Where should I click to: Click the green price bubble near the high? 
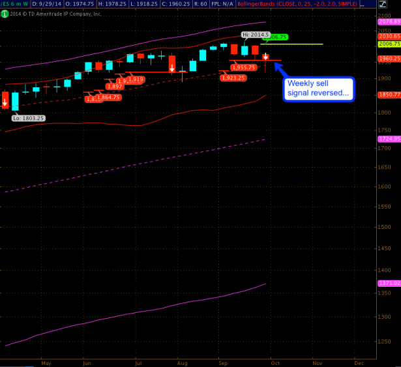click(278, 37)
